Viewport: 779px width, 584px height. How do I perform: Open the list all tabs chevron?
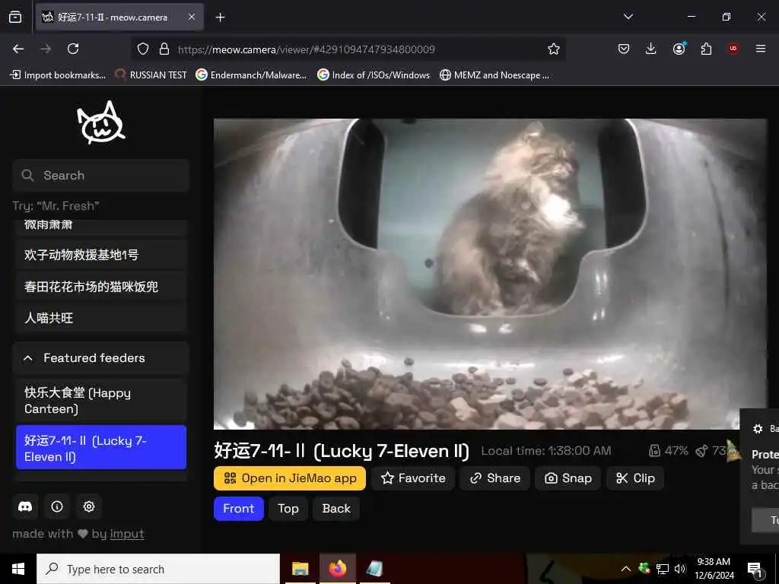click(x=628, y=17)
